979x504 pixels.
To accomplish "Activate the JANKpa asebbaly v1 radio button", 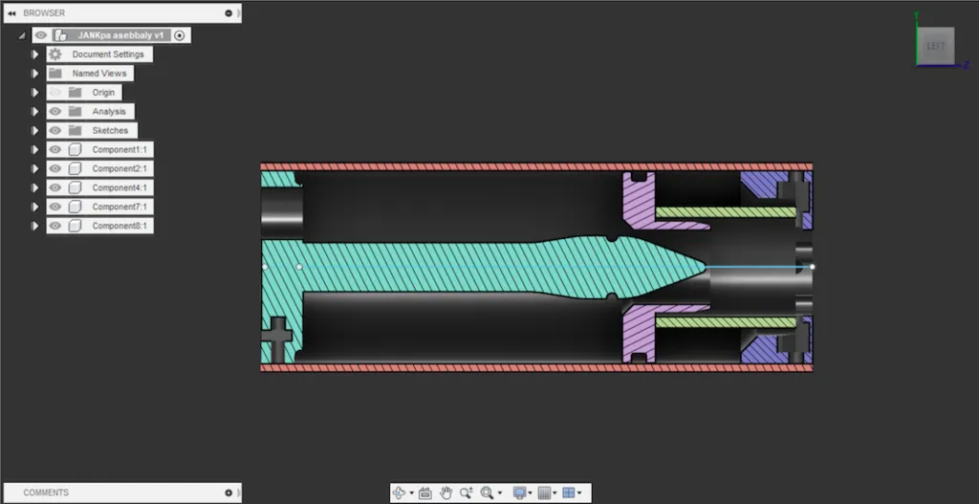I will (x=180, y=35).
